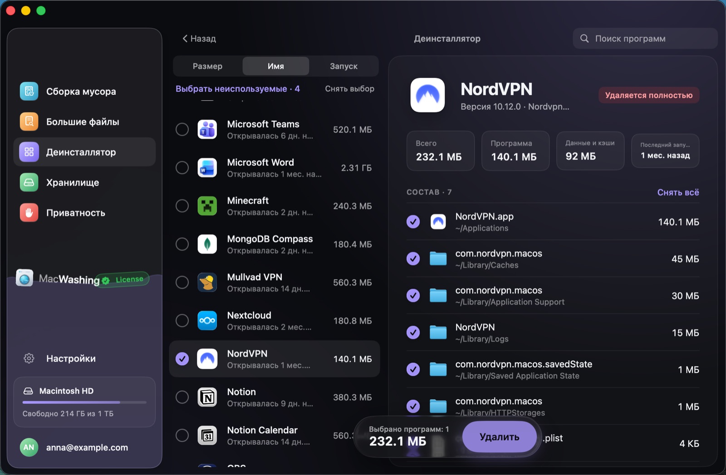Viewport: 726px width, 475px height.
Task: Click the Приватность hand icon
Action: [x=29, y=213]
